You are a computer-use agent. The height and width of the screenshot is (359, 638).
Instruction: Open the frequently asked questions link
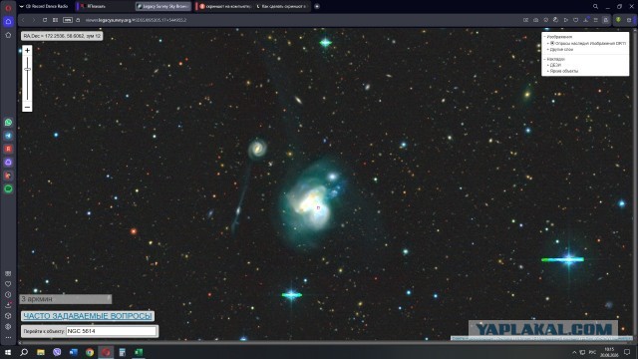pyautogui.click(x=88, y=316)
